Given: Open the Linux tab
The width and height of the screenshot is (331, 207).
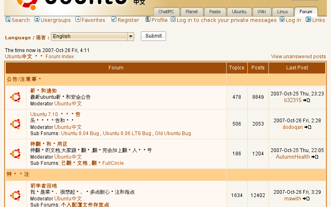Looking at the screenshot, I should click(x=283, y=12).
